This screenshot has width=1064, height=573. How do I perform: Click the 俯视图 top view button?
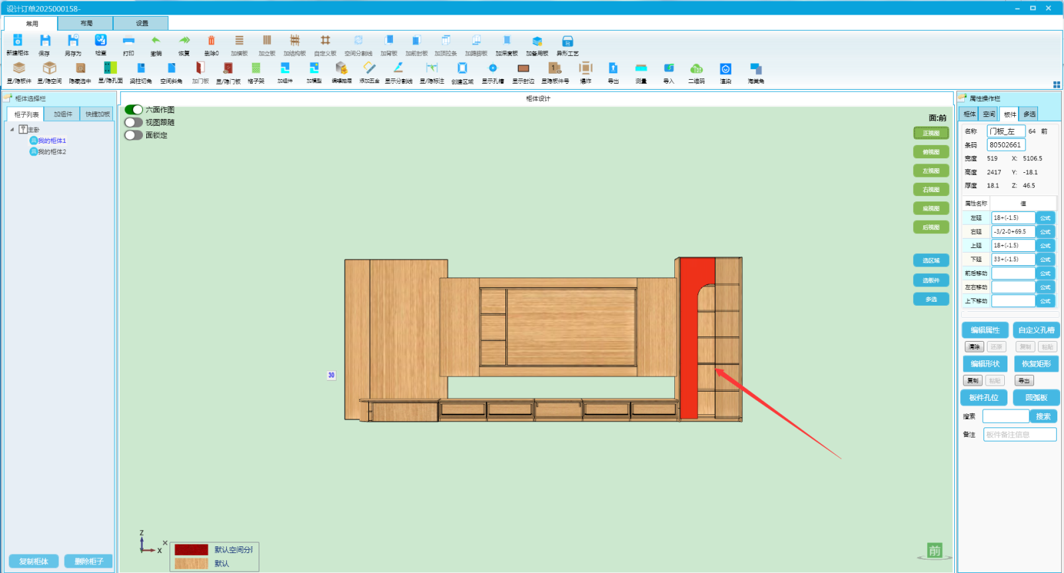point(931,152)
